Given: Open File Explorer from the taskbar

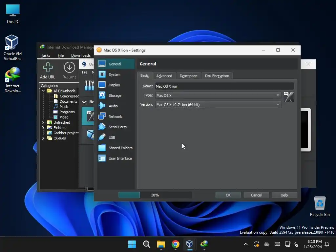Looking at the screenshot, I should (161, 244).
